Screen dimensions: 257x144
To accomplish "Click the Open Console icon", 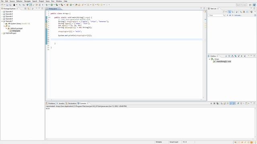I will pos(246,103).
